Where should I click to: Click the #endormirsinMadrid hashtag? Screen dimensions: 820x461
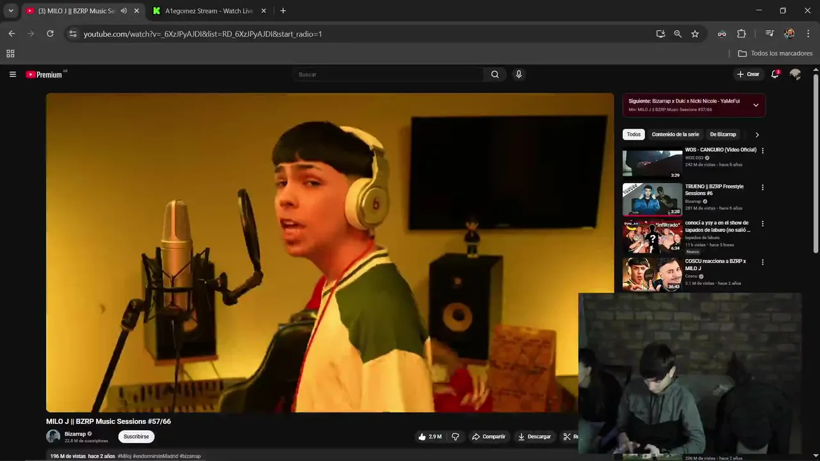tap(154, 457)
